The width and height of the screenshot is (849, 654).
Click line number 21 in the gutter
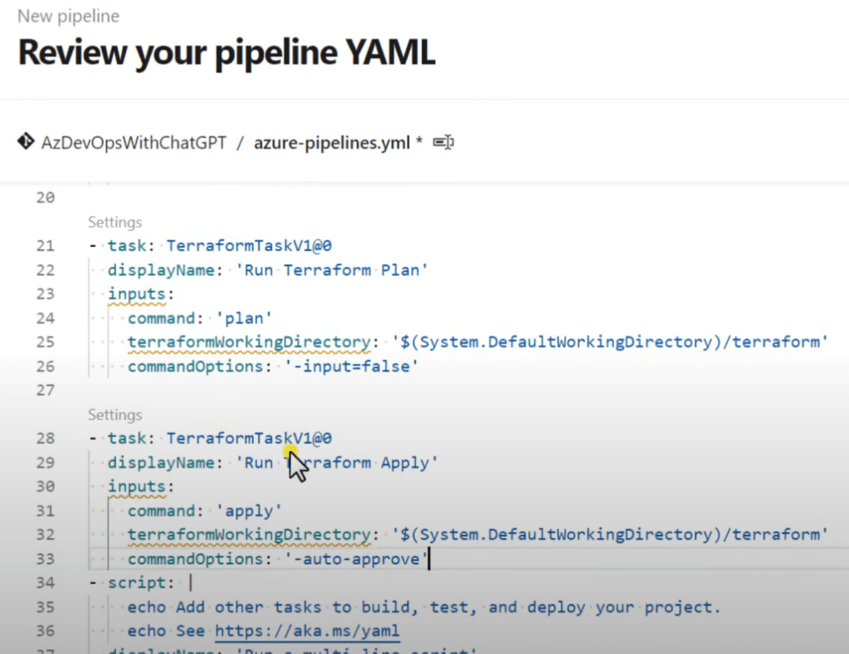46,245
